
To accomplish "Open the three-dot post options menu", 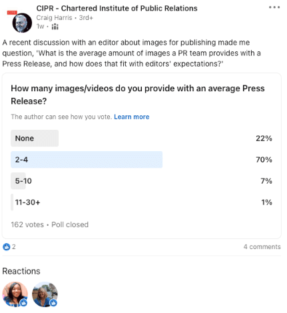I will [274, 7].
